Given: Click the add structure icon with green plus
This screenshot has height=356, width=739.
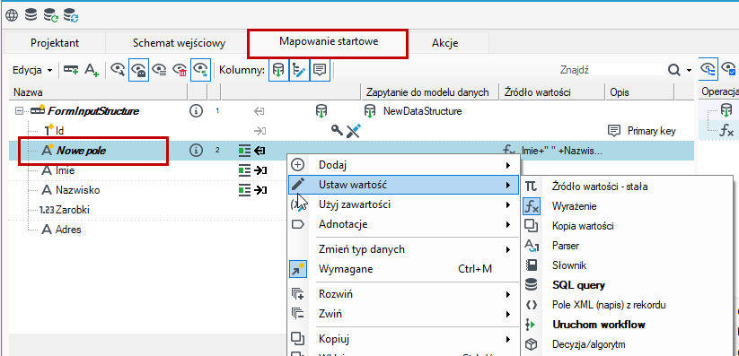Looking at the screenshot, I should point(71,70).
